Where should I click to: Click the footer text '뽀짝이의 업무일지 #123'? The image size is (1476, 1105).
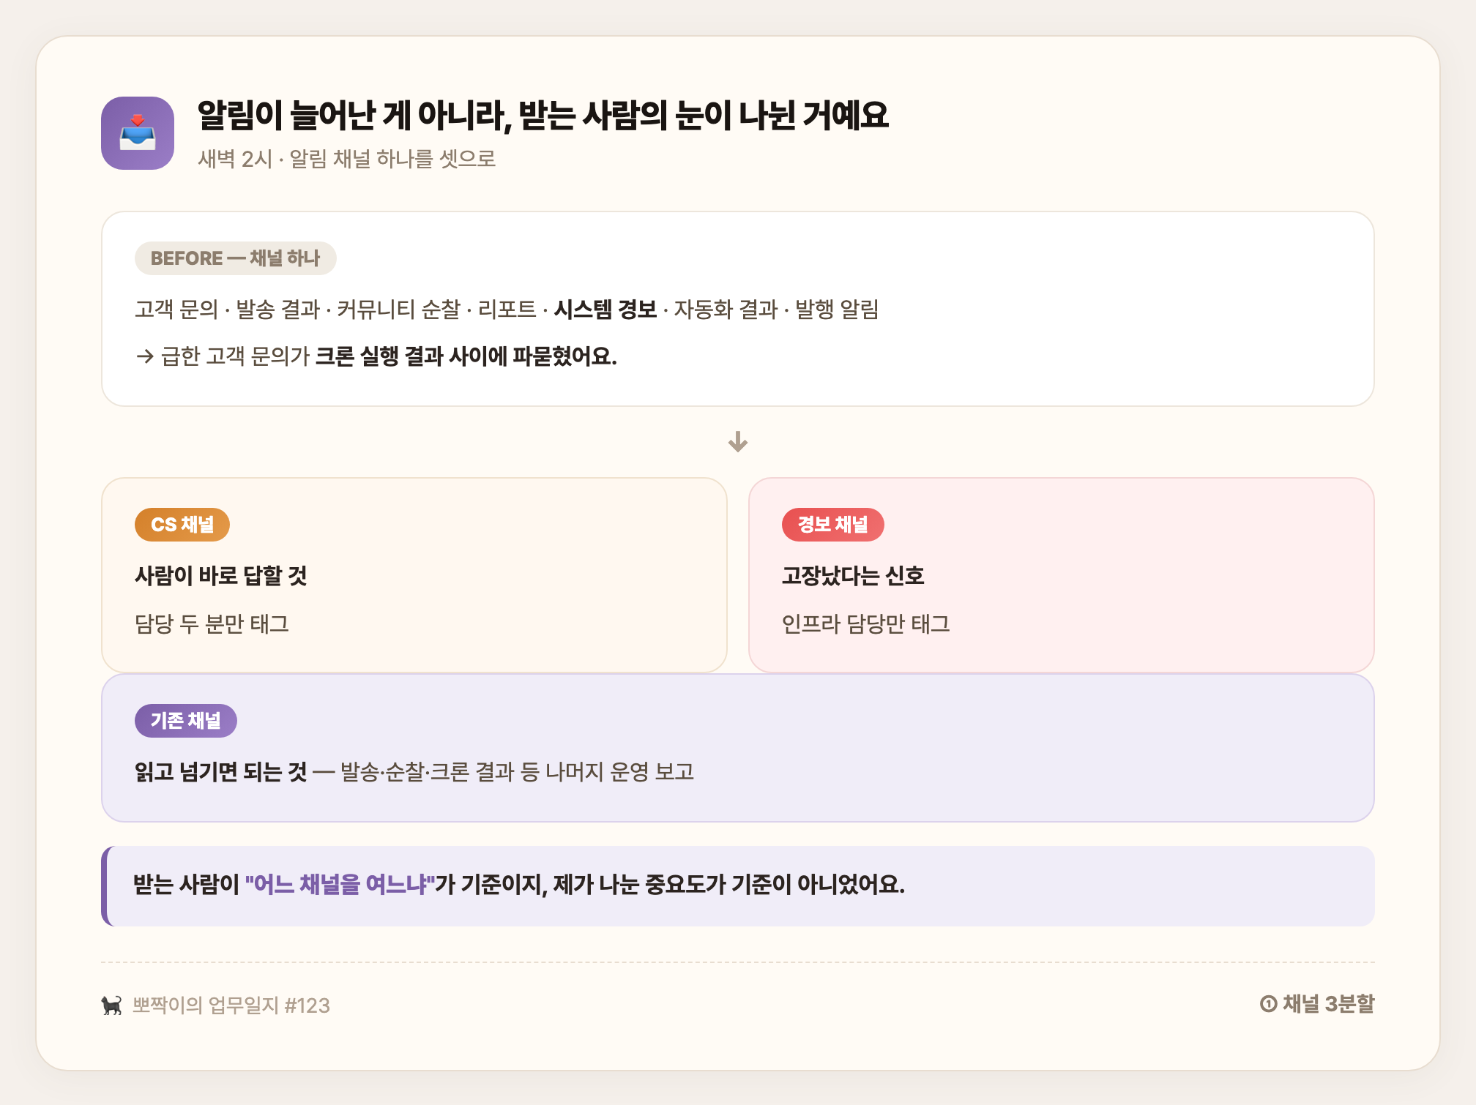tap(231, 1005)
